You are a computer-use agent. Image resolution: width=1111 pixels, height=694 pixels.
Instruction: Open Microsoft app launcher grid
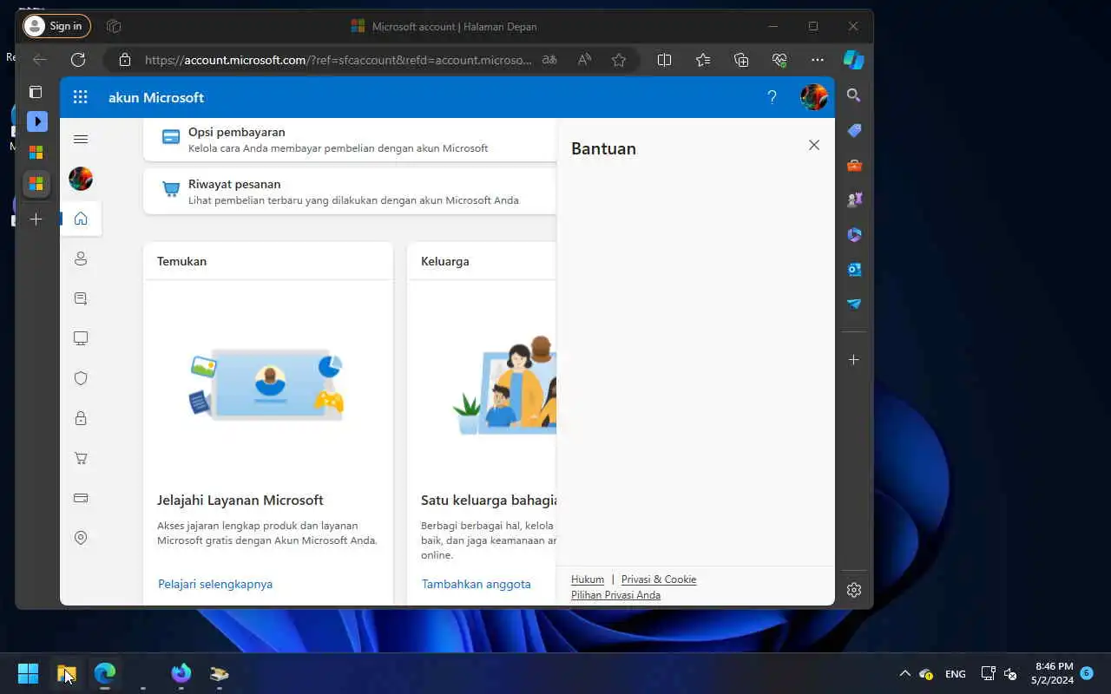(81, 97)
